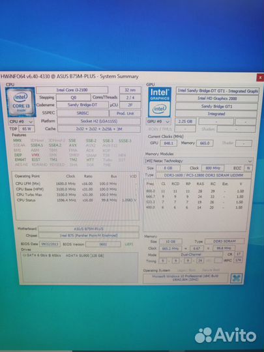Screen dimensions: 264x352
Task: Click the AVX feature label
Action: pyautogui.click(x=73, y=145)
